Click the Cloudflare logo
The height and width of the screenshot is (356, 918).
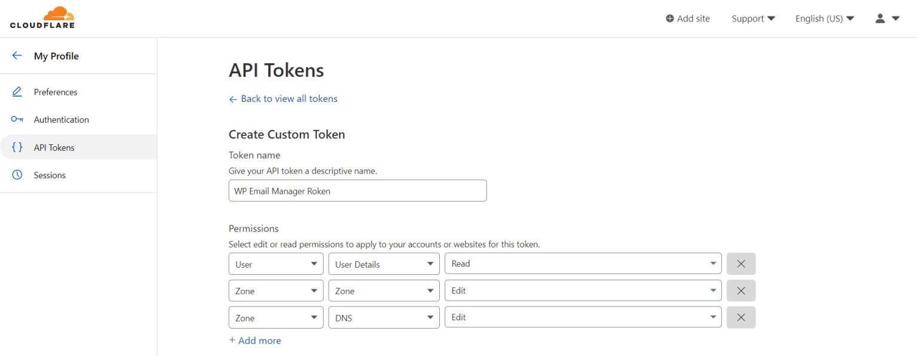[42, 17]
